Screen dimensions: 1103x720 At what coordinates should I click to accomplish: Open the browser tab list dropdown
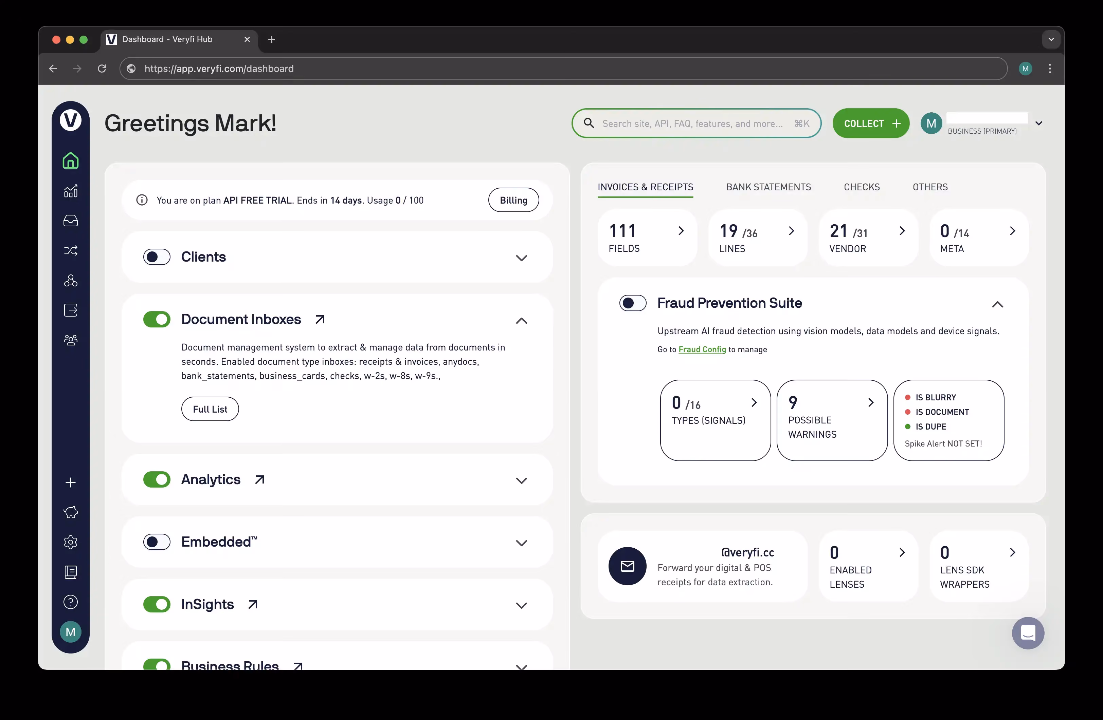1051,39
